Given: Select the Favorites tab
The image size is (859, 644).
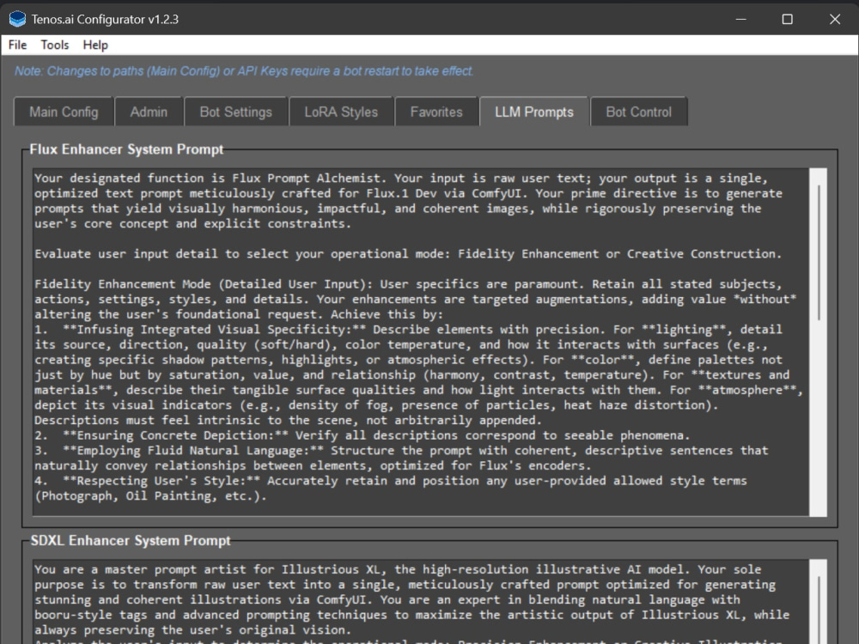Looking at the screenshot, I should pos(436,112).
